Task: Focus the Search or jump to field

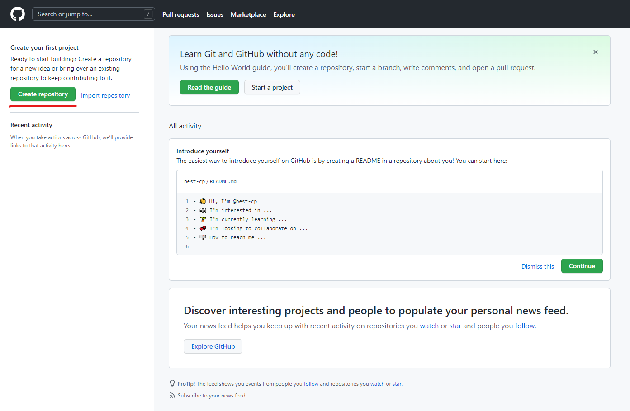Action: pyautogui.click(x=94, y=14)
